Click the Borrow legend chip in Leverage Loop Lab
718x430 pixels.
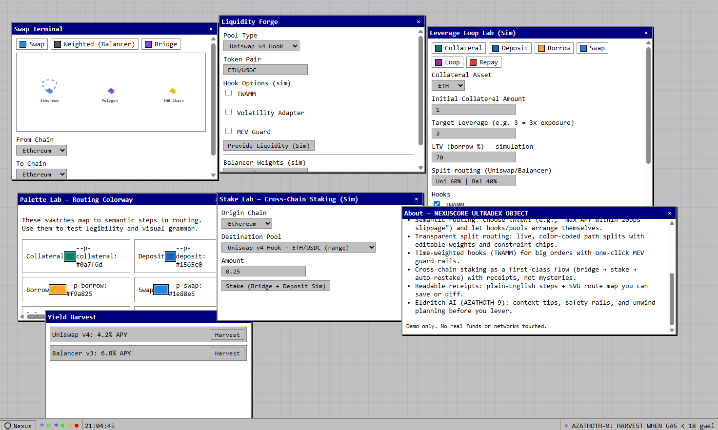(x=554, y=48)
